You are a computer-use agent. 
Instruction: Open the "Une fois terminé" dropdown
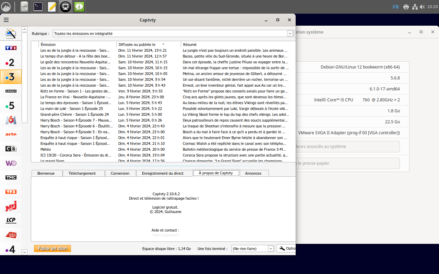pos(271,248)
